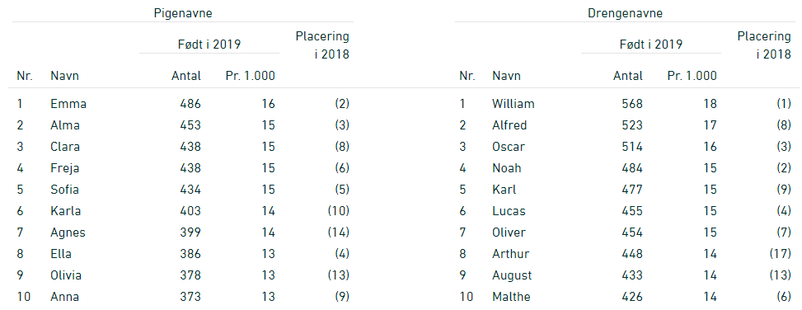Click the girls table Antal column header
The width and height of the screenshot is (802, 310).
[x=186, y=76]
